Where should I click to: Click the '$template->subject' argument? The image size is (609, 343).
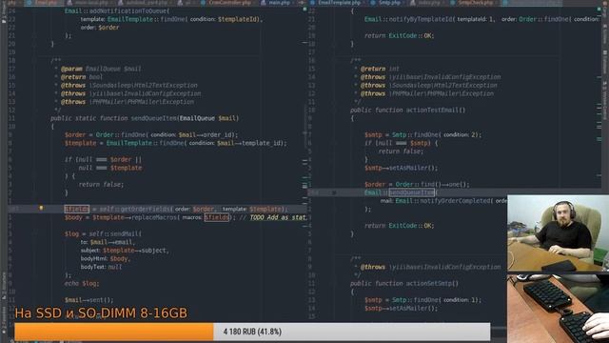(x=135, y=251)
